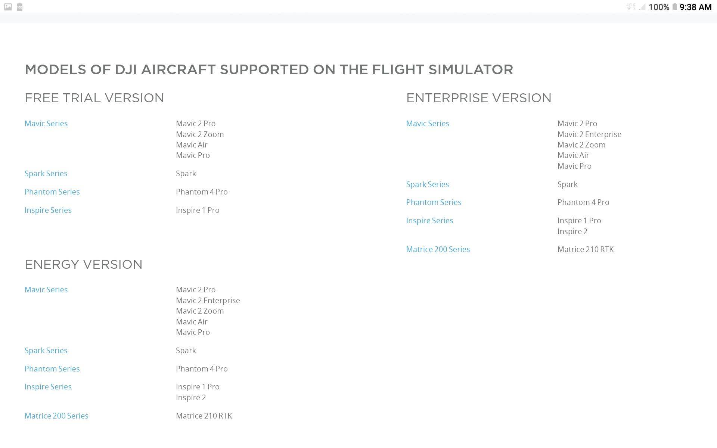Open Phantom Series link under Free Trial Version

pos(52,192)
